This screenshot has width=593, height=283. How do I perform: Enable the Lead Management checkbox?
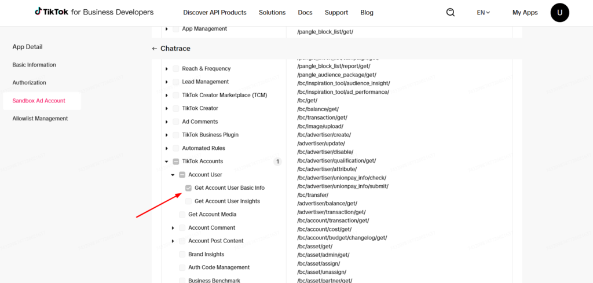pos(176,82)
